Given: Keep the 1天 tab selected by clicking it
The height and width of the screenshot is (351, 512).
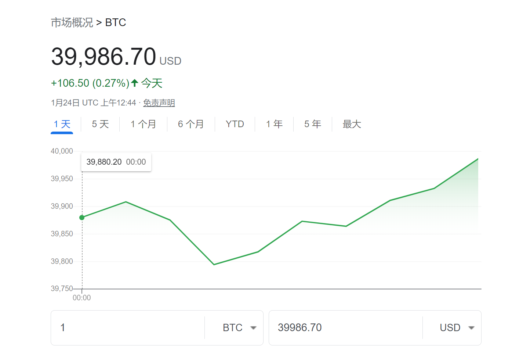Looking at the screenshot, I should coord(62,124).
